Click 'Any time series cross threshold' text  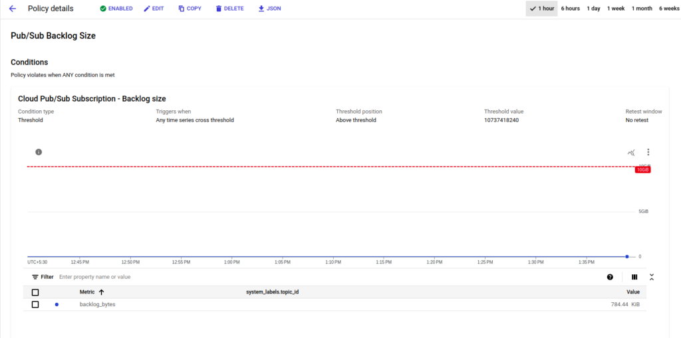pyautogui.click(x=195, y=120)
